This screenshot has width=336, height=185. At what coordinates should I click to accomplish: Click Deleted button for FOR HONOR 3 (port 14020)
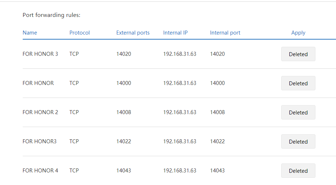pyautogui.click(x=298, y=54)
